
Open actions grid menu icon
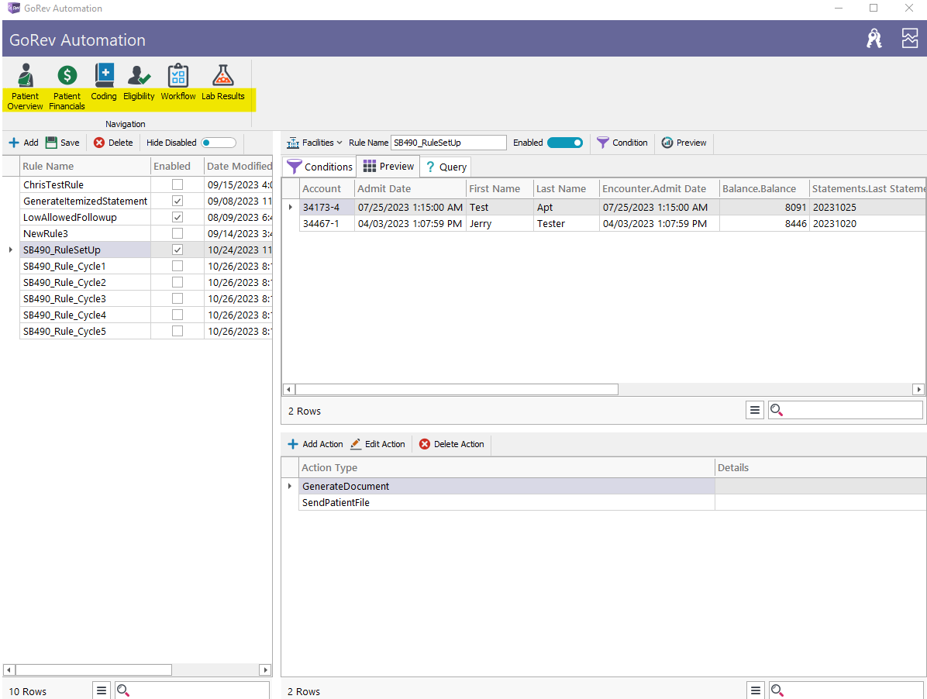[756, 690]
